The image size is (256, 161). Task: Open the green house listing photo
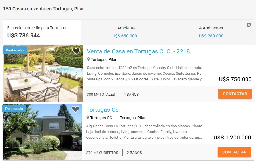click(43, 132)
